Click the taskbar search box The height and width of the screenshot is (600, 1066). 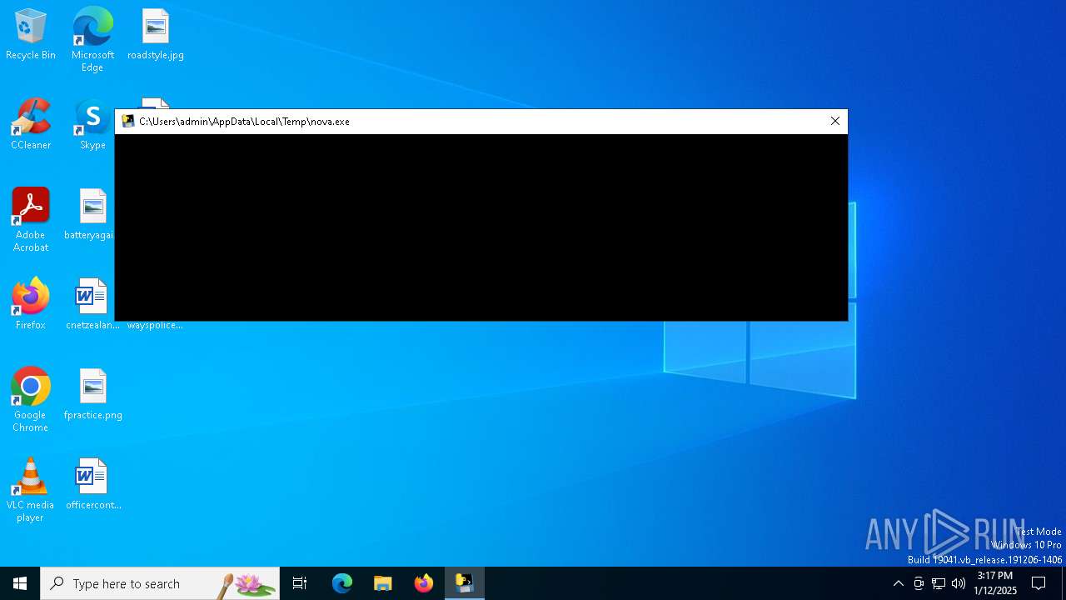click(160, 583)
